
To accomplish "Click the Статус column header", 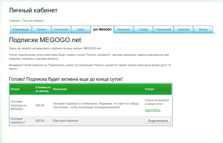I will 150,89.
